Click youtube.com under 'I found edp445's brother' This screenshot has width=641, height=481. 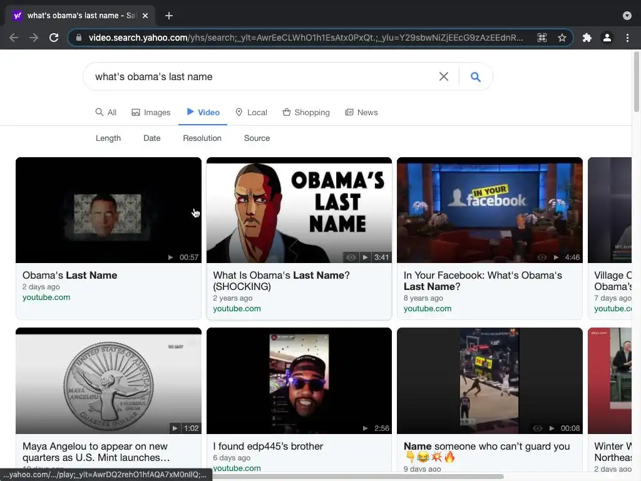click(237, 468)
